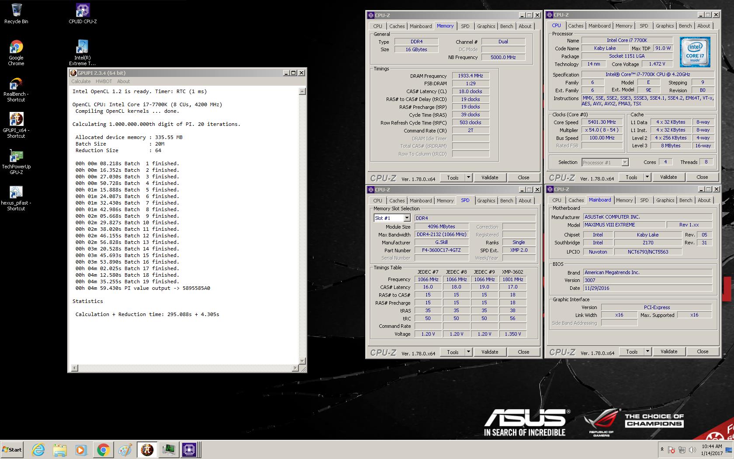Click the Chrome icon in the taskbar
Viewport: 734px width, 459px height.
(103, 450)
